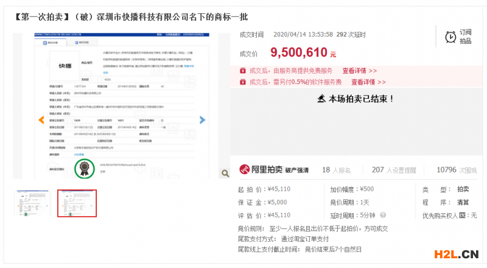Select the second red-bordered thumbnail
This screenshot has width=487, height=268.
pyautogui.click(x=77, y=203)
